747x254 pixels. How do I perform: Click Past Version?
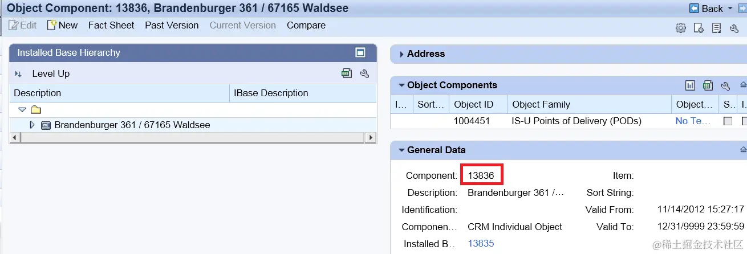pos(172,25)
